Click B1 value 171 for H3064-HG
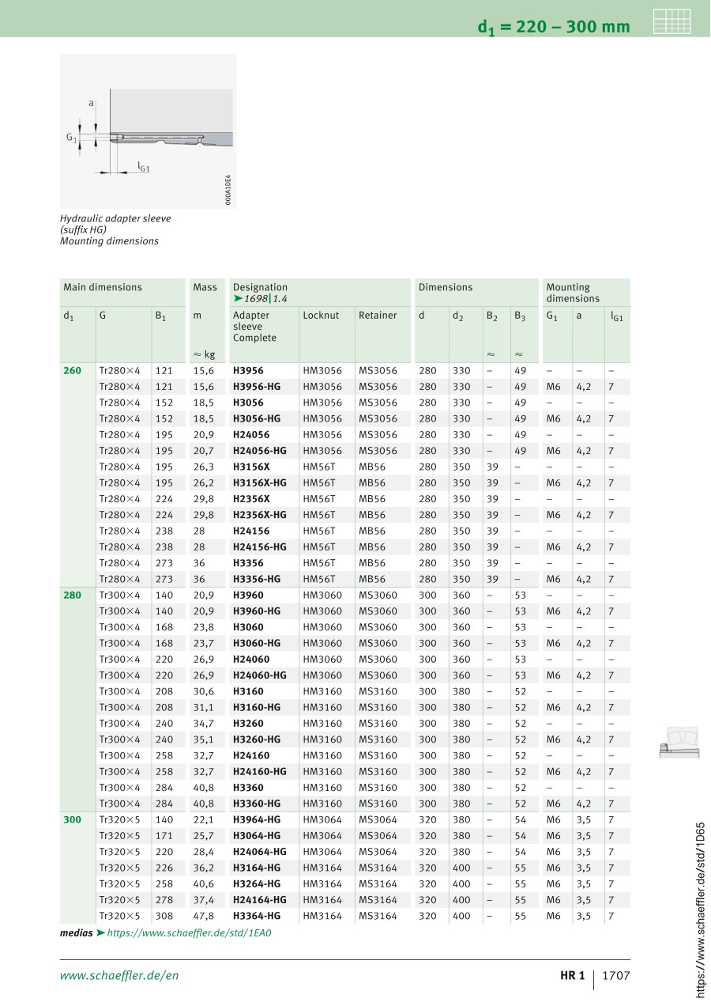The image size is (711, 1006). click(x=164, y=836)
